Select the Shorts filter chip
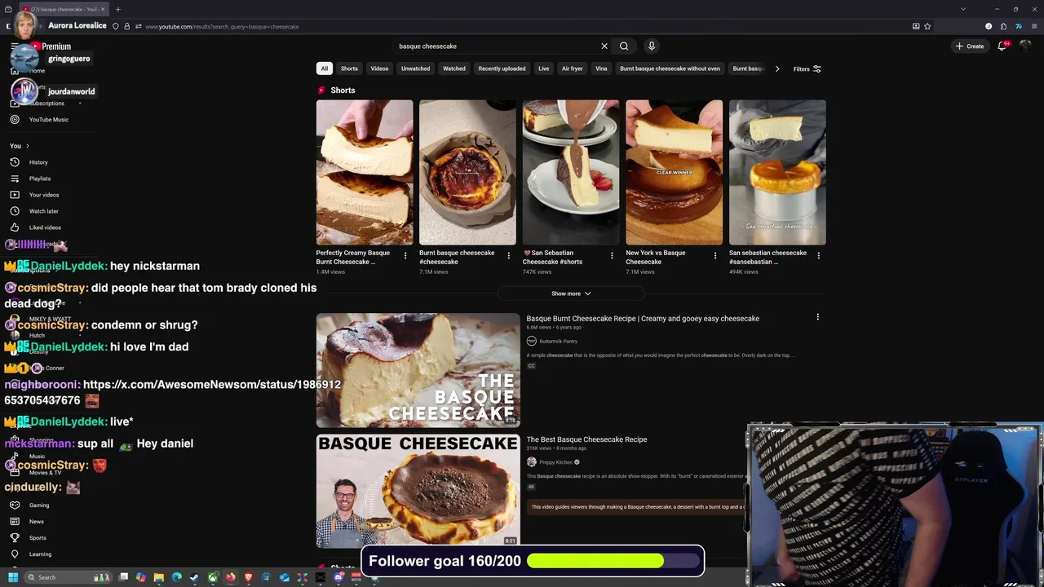Image resolution: width=1044 pixels, height=587 pixels. pos(349,68)
